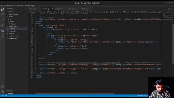Open the View menu
Screen dimensions: 174x98
pyautogui.click(x=16, y=6)
